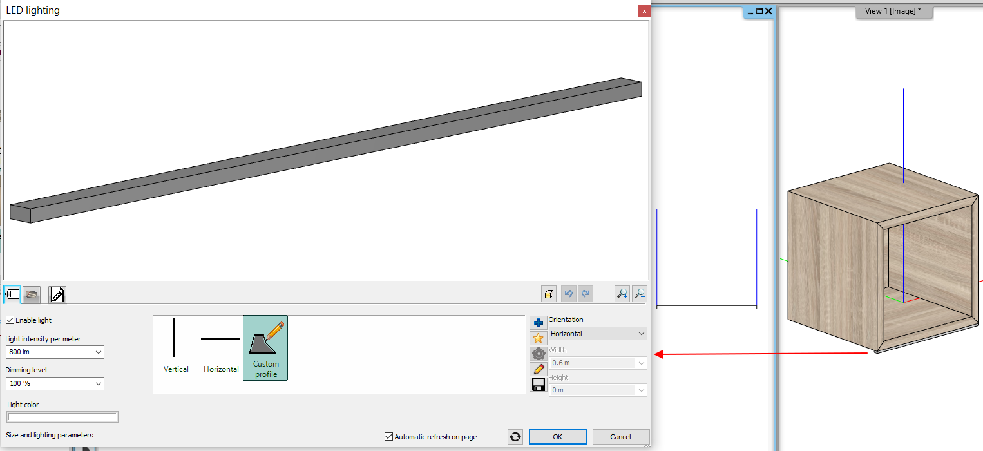The width and height of the screenshot is (983, 451).
Task: Close the LED lighting dialog
Action: [644, 11]
